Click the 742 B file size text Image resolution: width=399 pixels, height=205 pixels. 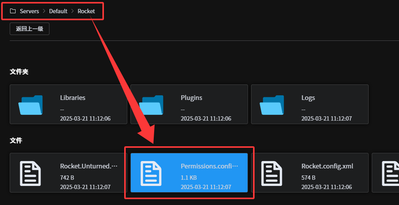coord(67,177)
